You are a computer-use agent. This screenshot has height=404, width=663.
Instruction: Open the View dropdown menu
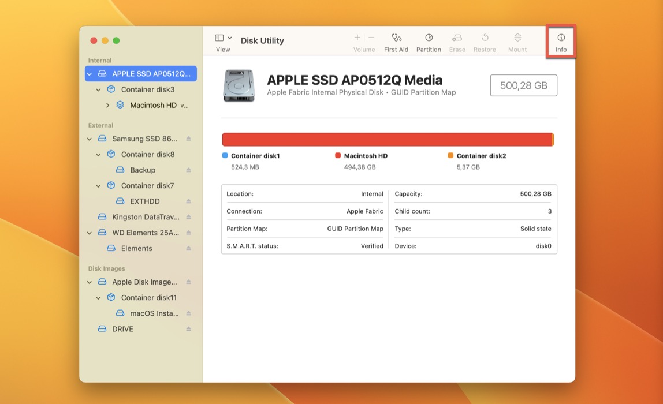point(223,40)
